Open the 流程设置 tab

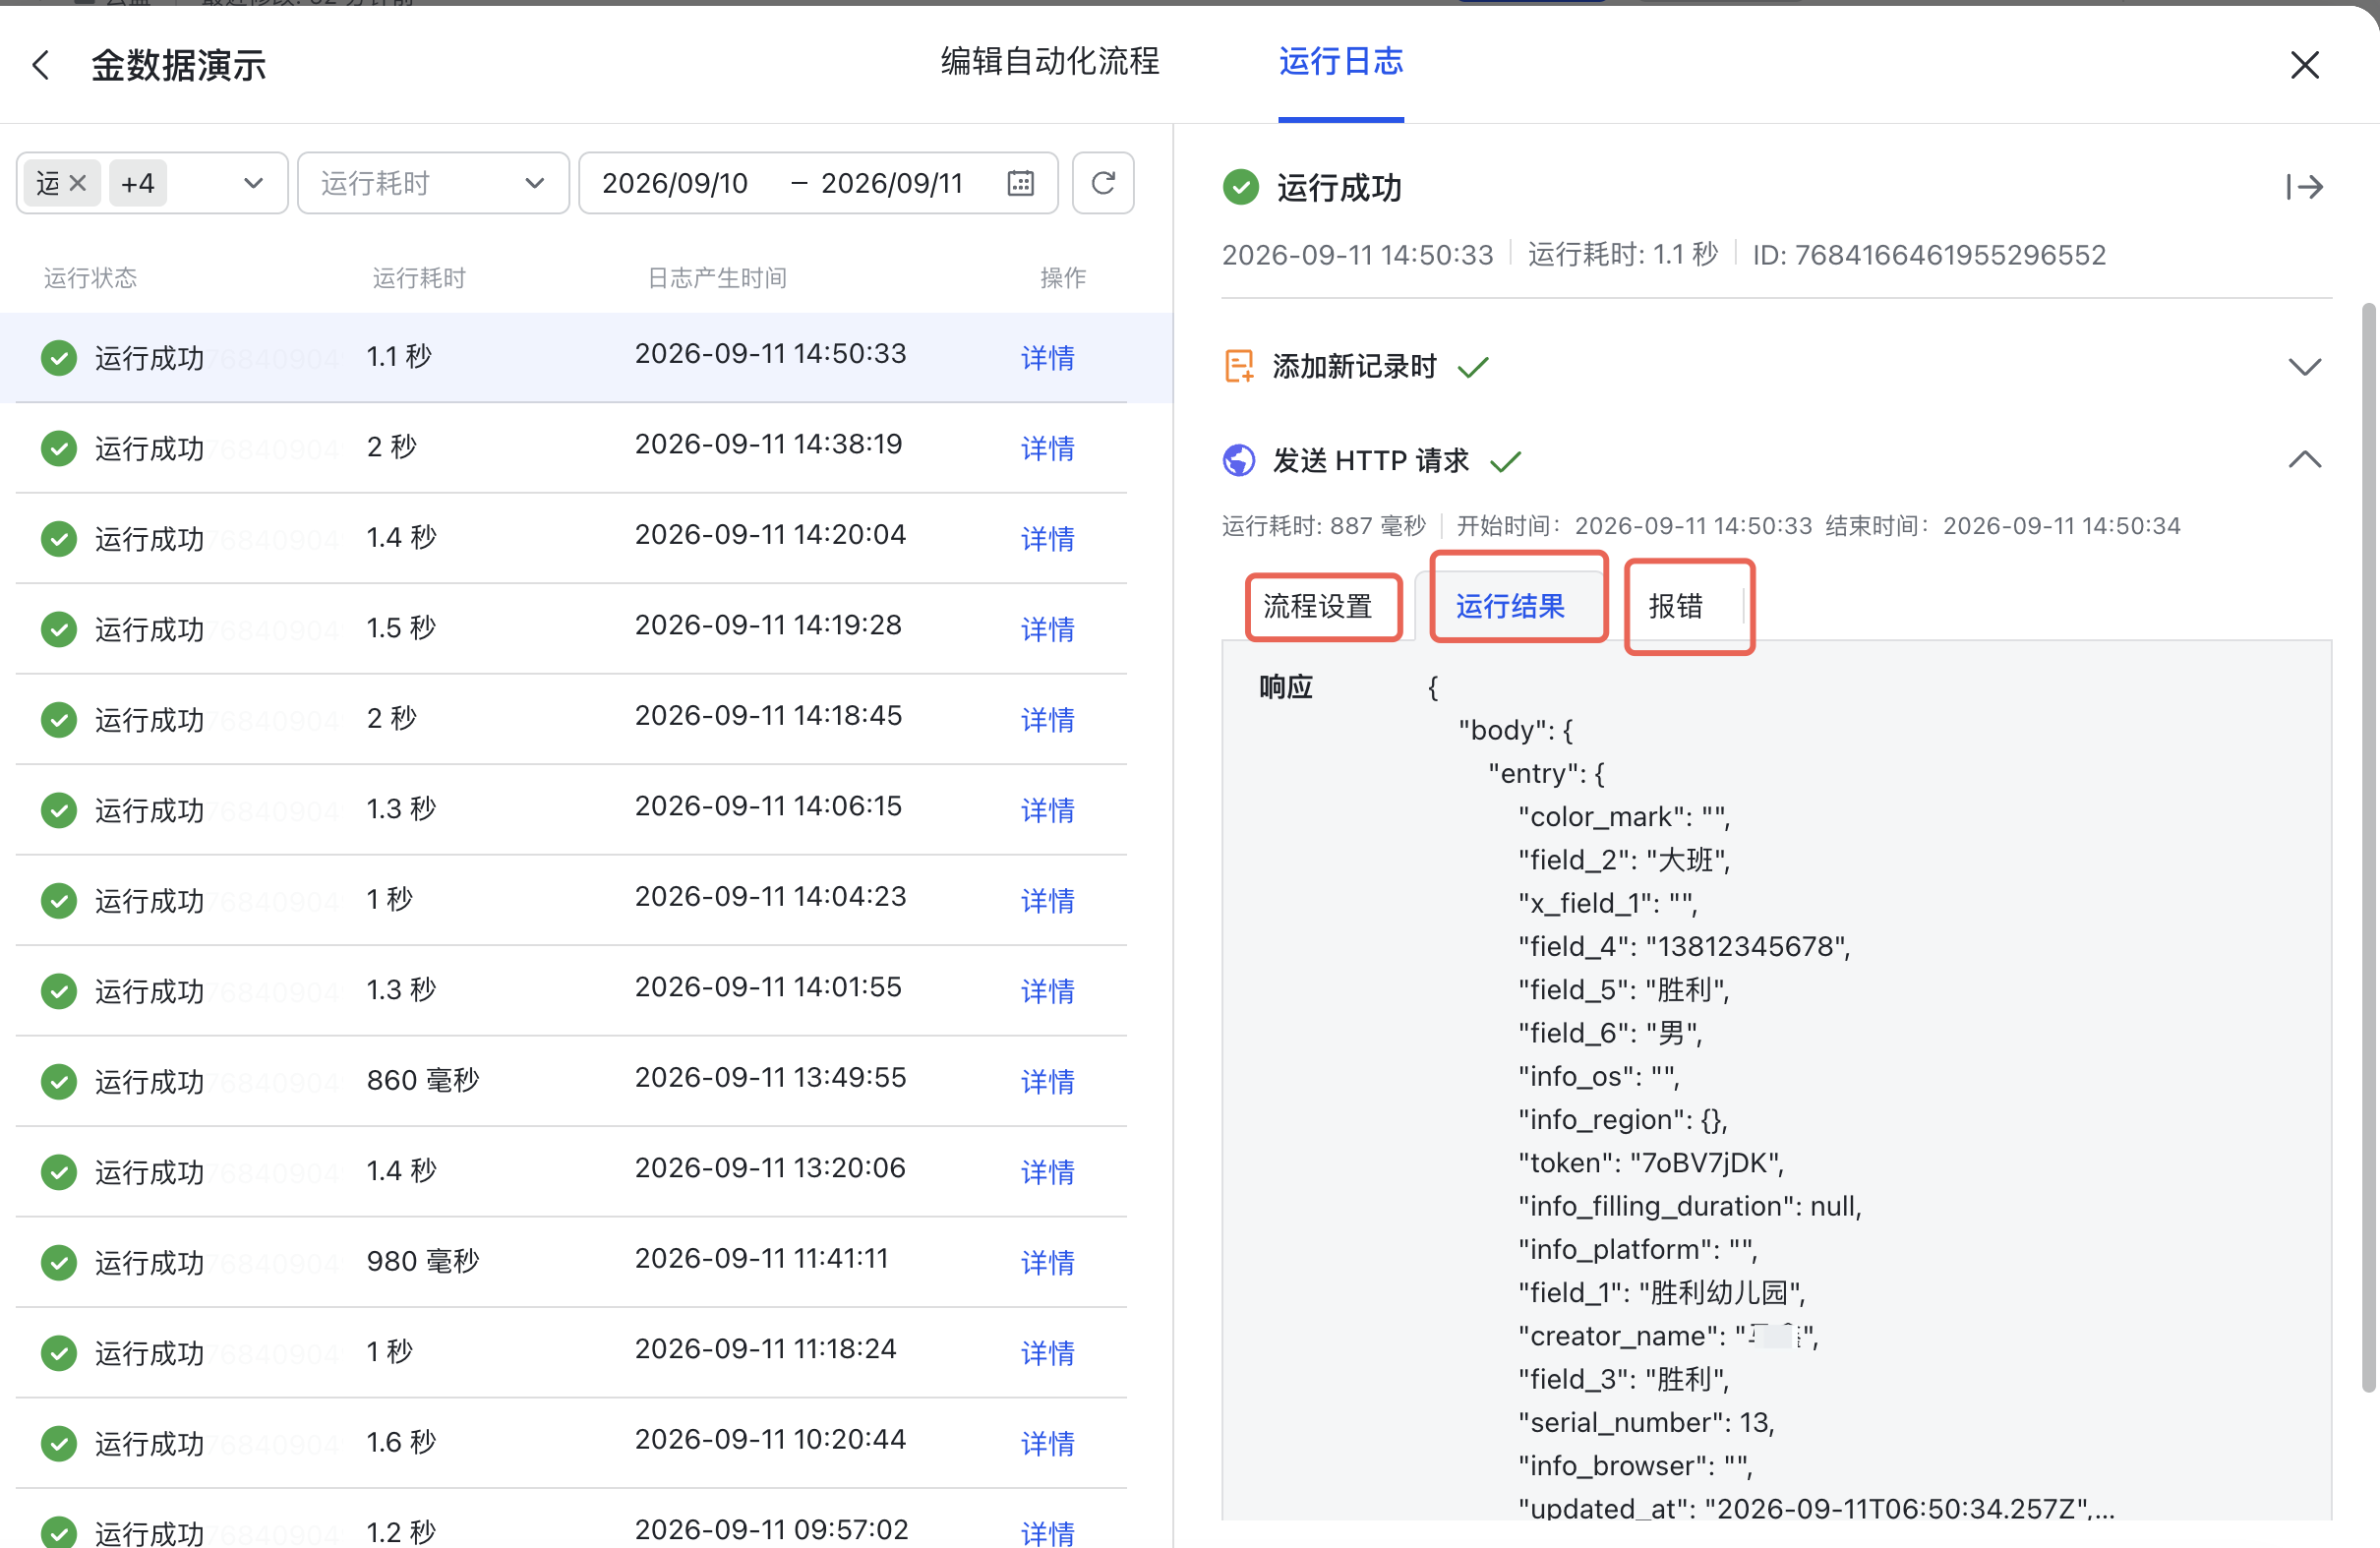(x=1318, y=606)
